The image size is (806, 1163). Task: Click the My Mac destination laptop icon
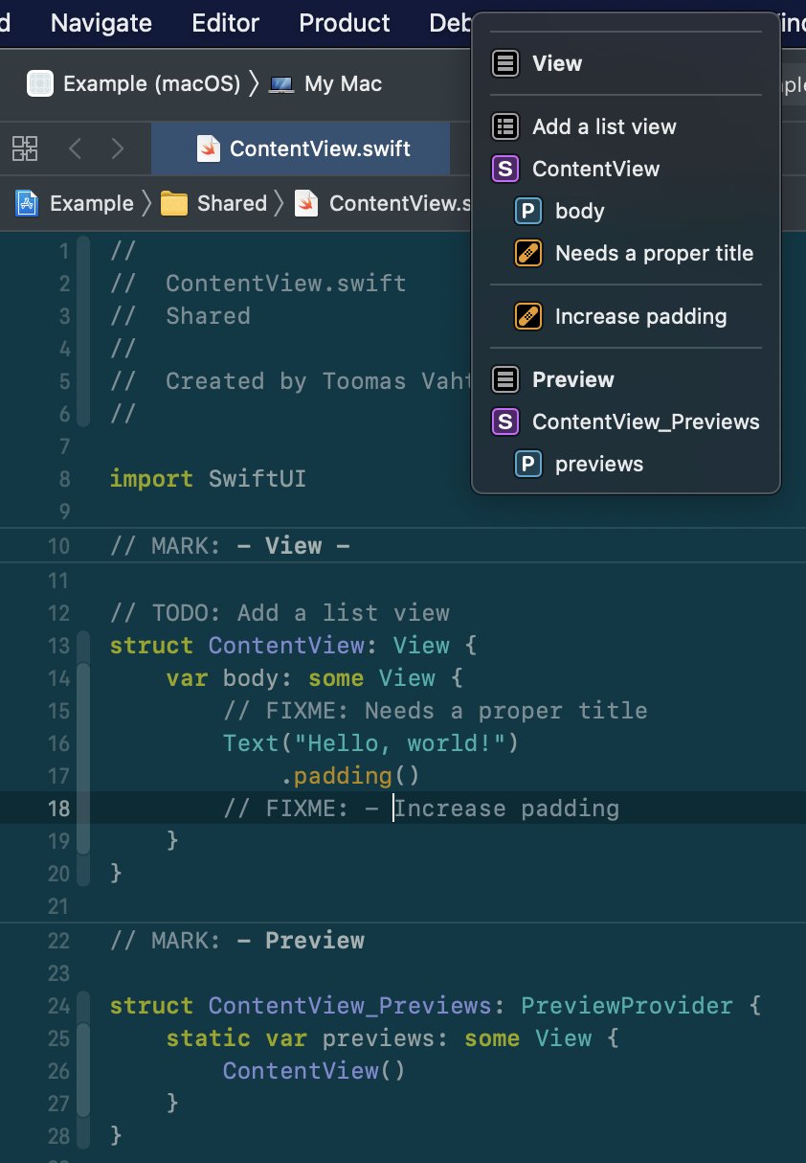282,83
